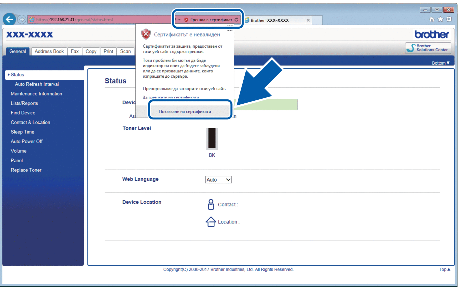Click the Toner Level label
This screenshot has width=458, height=289.
137,128
